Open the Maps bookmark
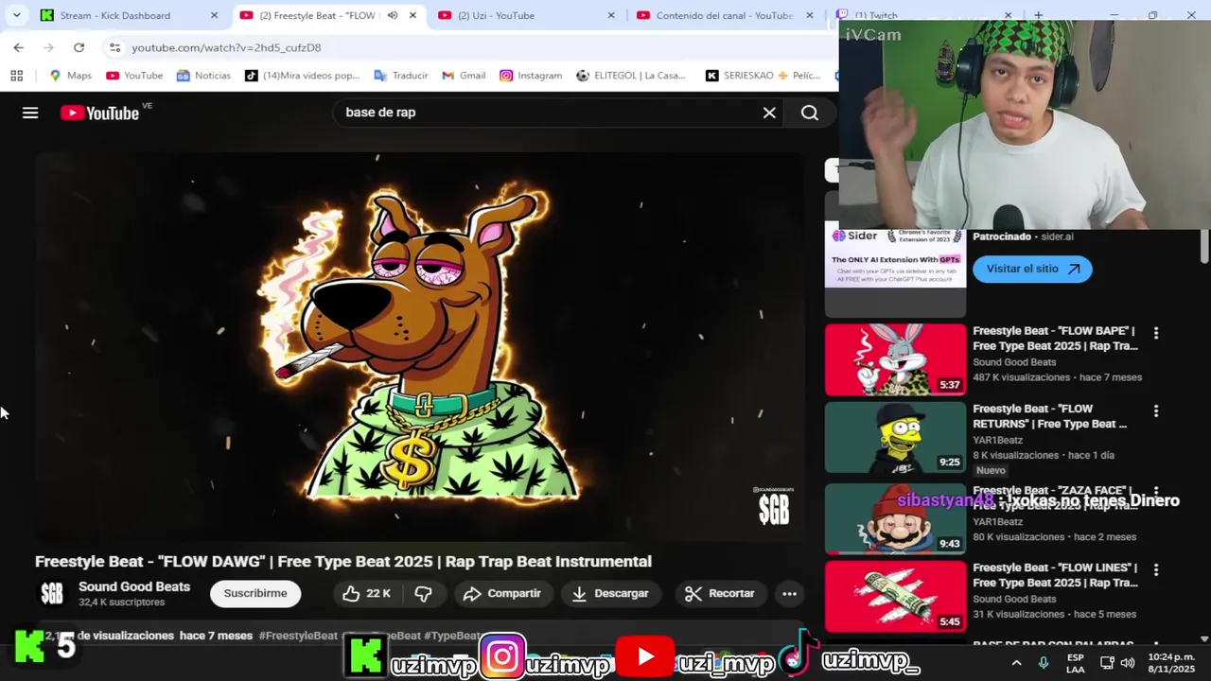The width and height of the screenshot is (1211, 681). [x=70, y=76]
